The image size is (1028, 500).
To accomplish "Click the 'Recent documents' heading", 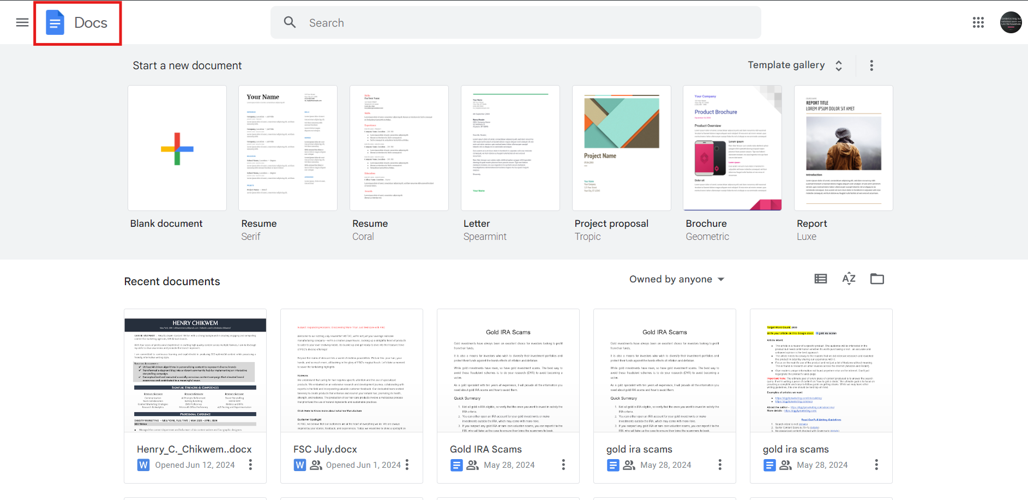I will [172, 281].
